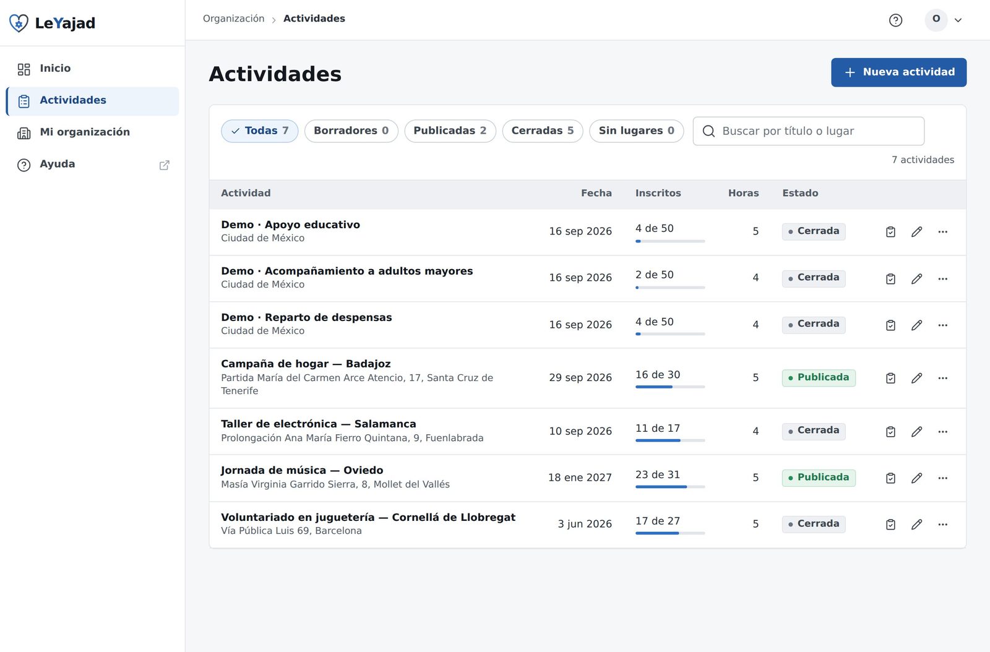Image resolution: width=990 pixels, height=652 pixels.
Task: Open more options for Voluntariado en juguetería
Action: tap(942, 524)
